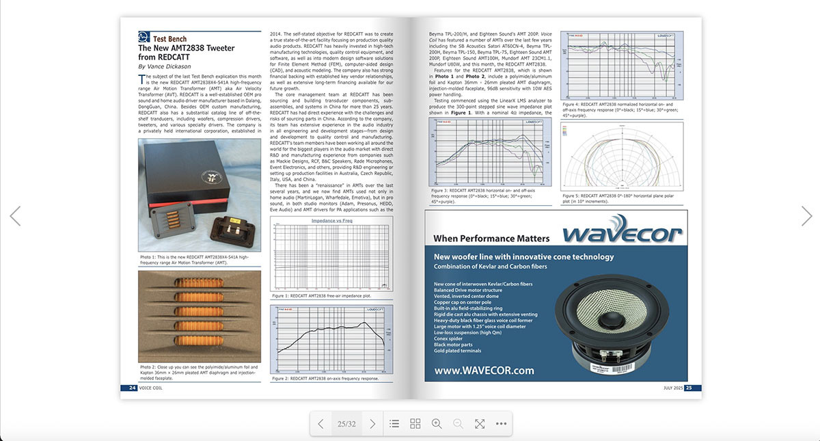Screen dimensions: 820x441
Task: Click the Test Bench section icon
Action: [144, 36]
